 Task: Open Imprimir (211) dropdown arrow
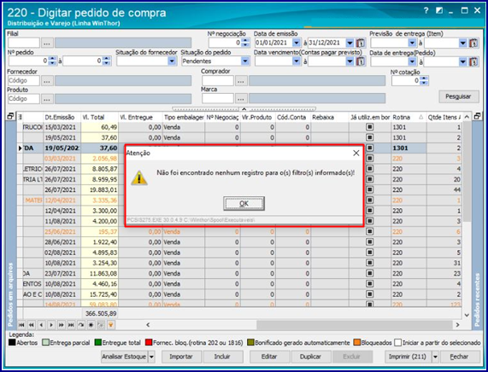(x=435, y=357)
